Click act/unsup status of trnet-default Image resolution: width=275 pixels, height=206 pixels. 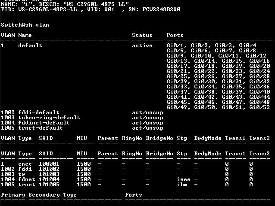coord(147,128)
